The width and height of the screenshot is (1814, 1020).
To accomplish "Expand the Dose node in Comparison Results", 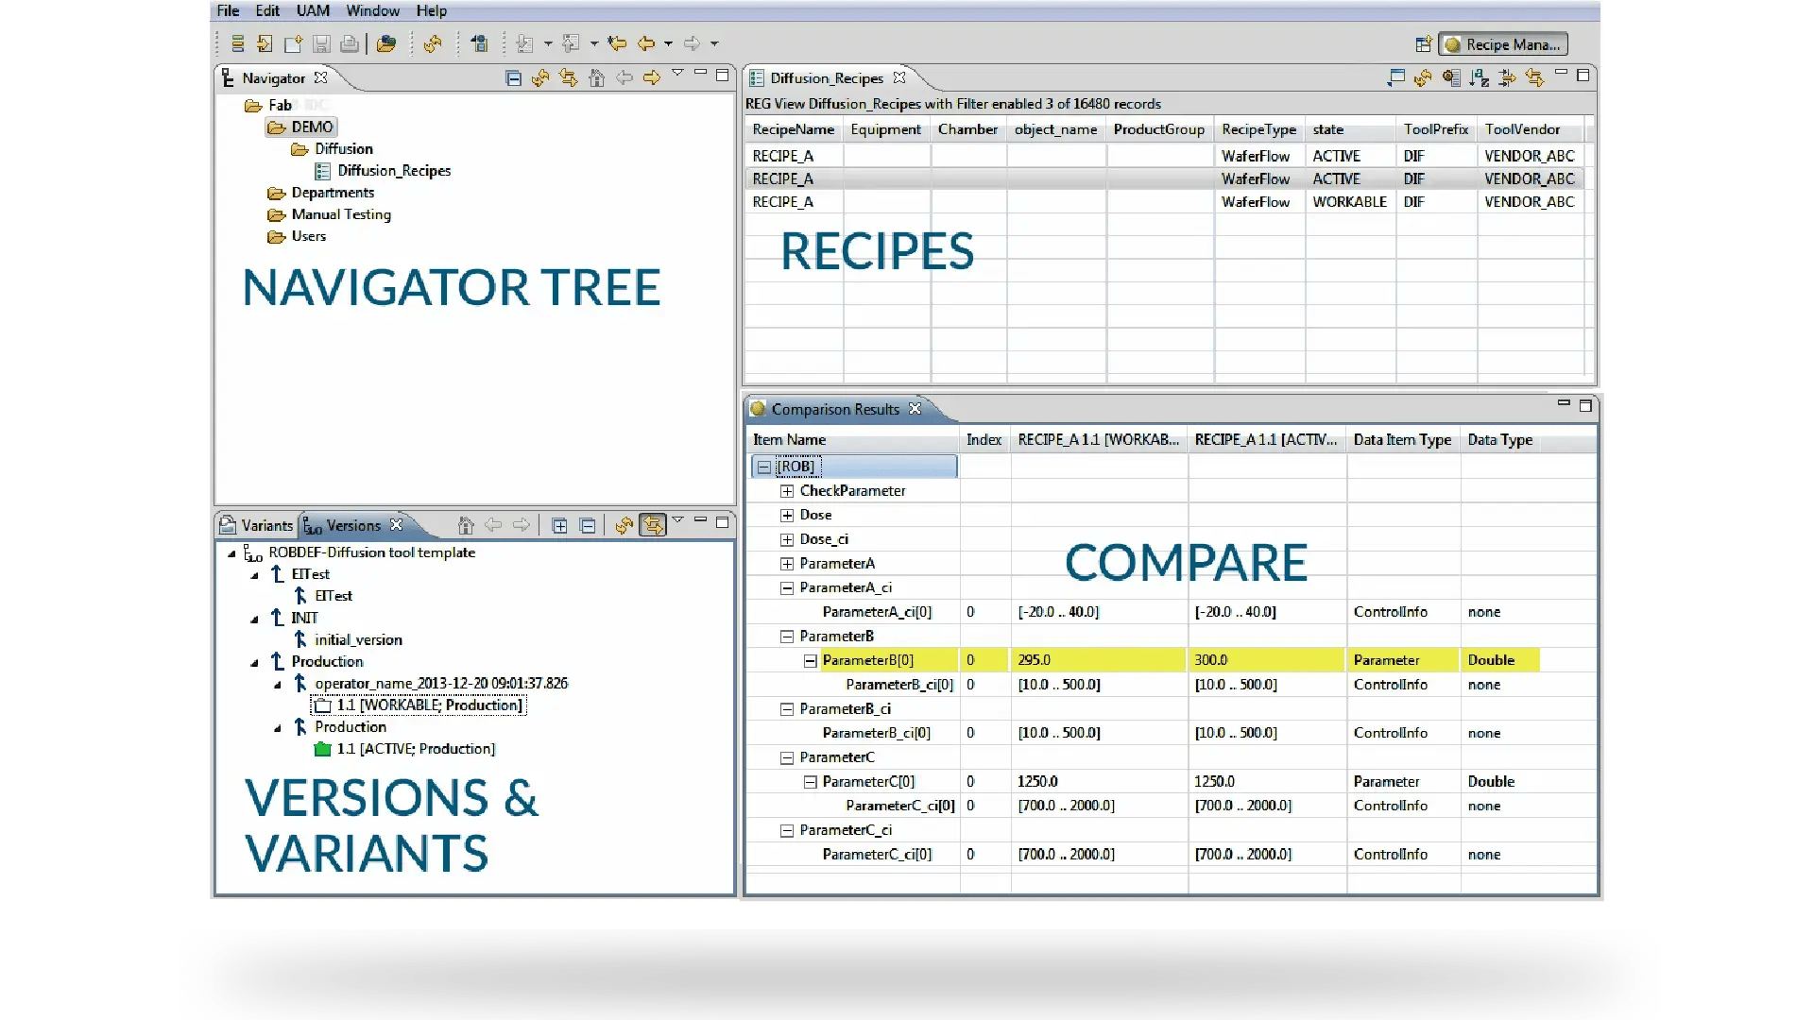I will tap(789, 515).
